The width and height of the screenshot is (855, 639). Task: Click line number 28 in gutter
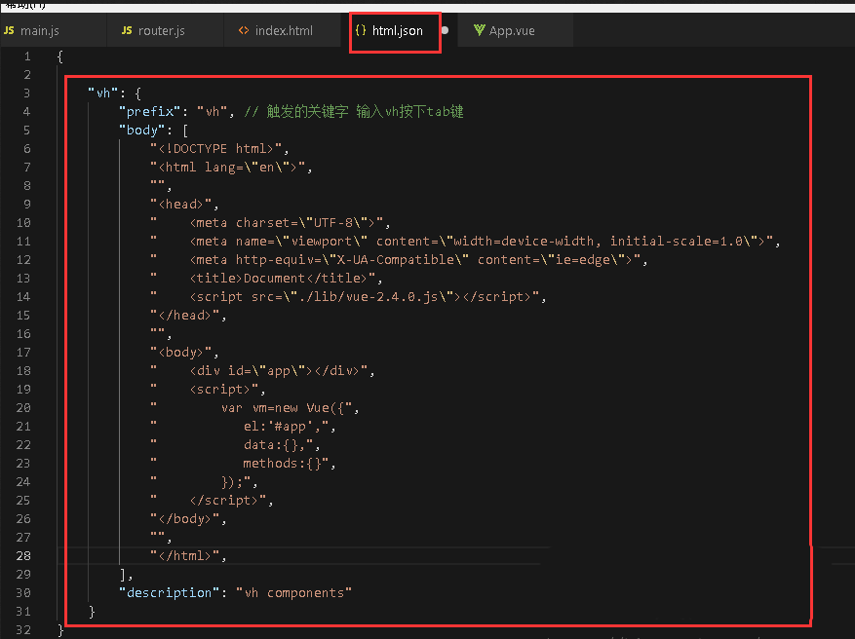pos(23,555)
